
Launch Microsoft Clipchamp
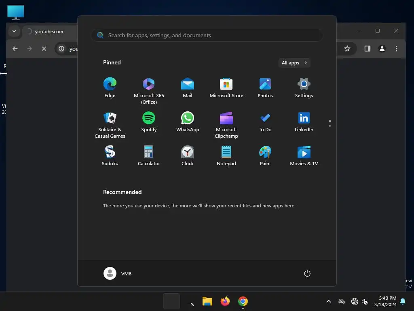click(x=226, y=125)
